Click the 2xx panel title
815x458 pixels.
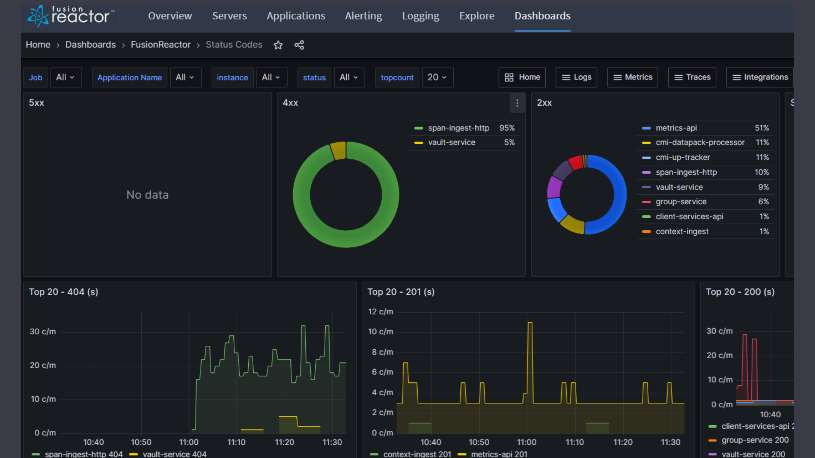click(x=544, y=103)
